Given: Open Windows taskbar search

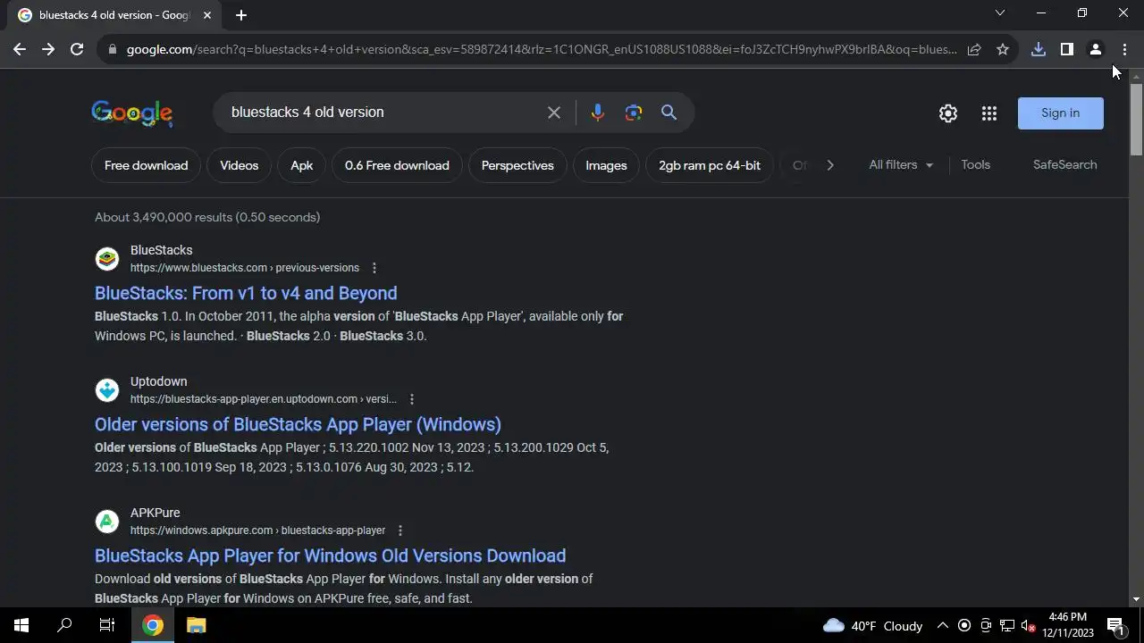Looking at the screenshot, I should tap(64, 625).
